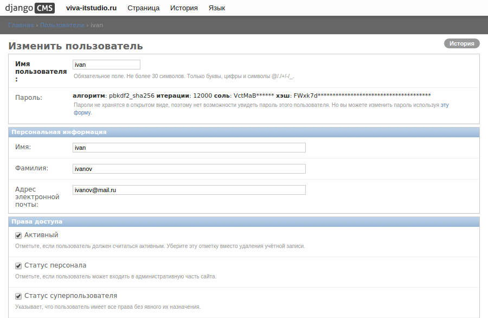The width and height of the screenshot is (488, 318).
Task: Uncheck the Активный checkbox
Action: click(18, 236)
